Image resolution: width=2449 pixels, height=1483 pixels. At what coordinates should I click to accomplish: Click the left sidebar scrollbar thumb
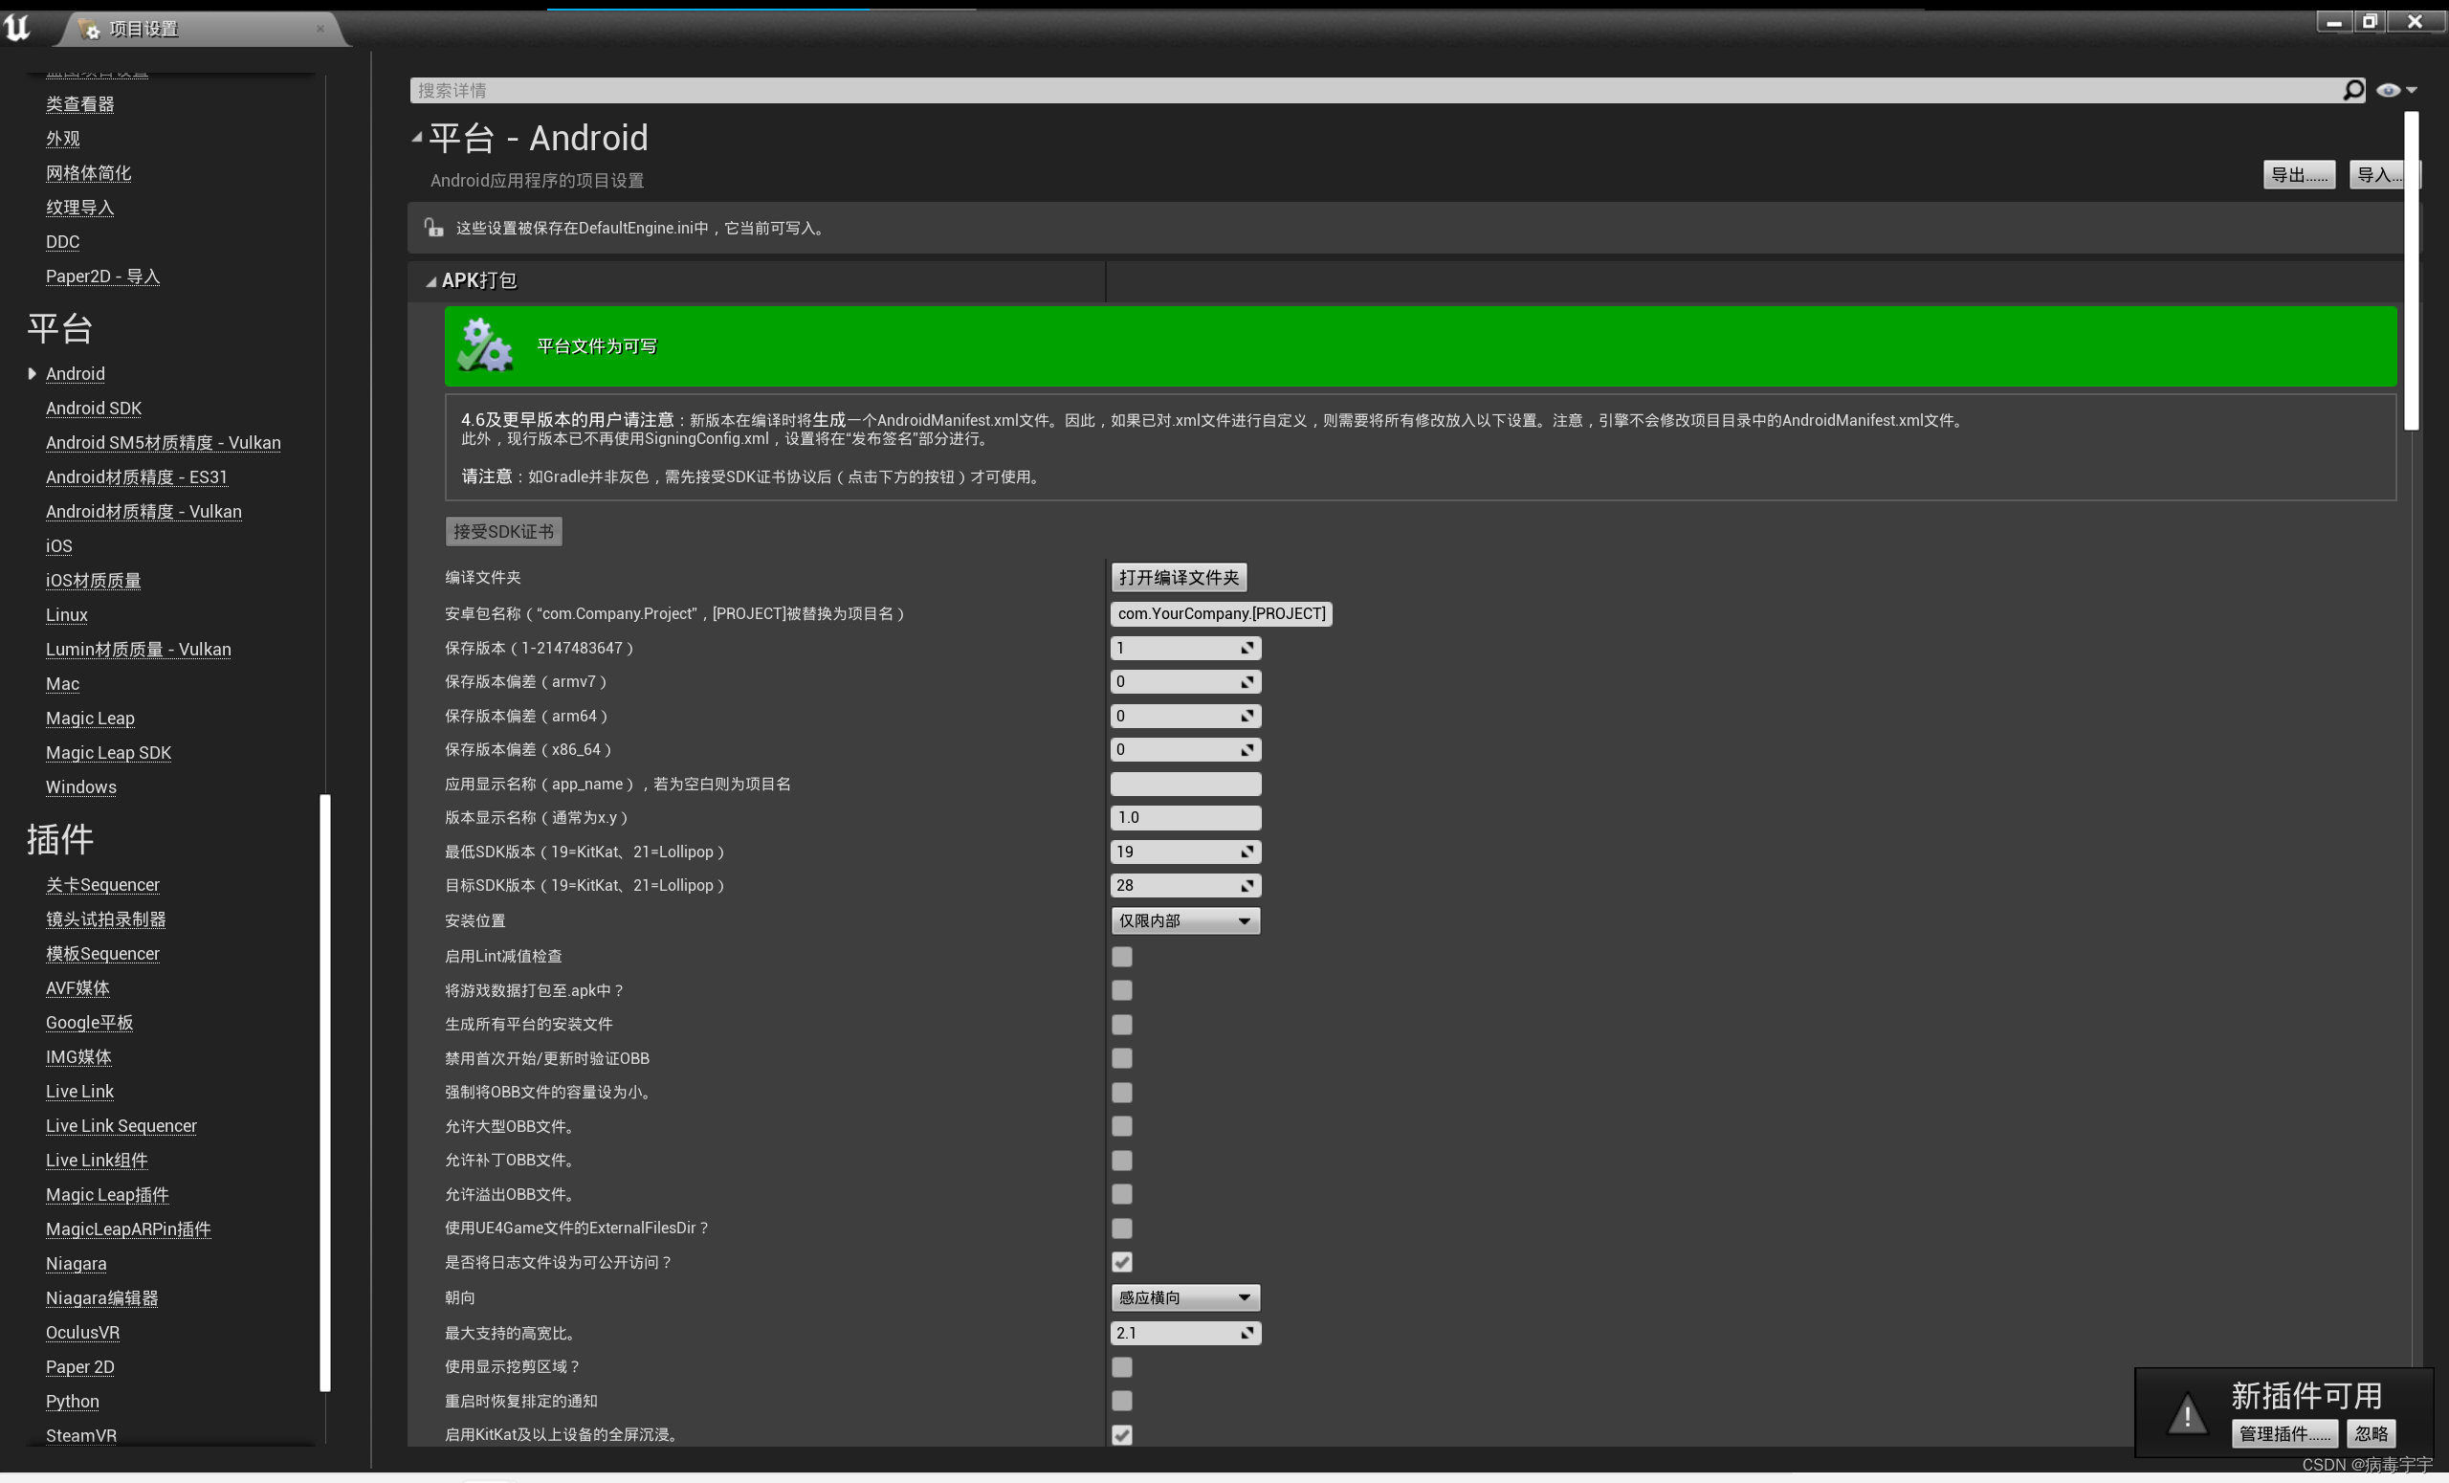(x=324, y=1092)
